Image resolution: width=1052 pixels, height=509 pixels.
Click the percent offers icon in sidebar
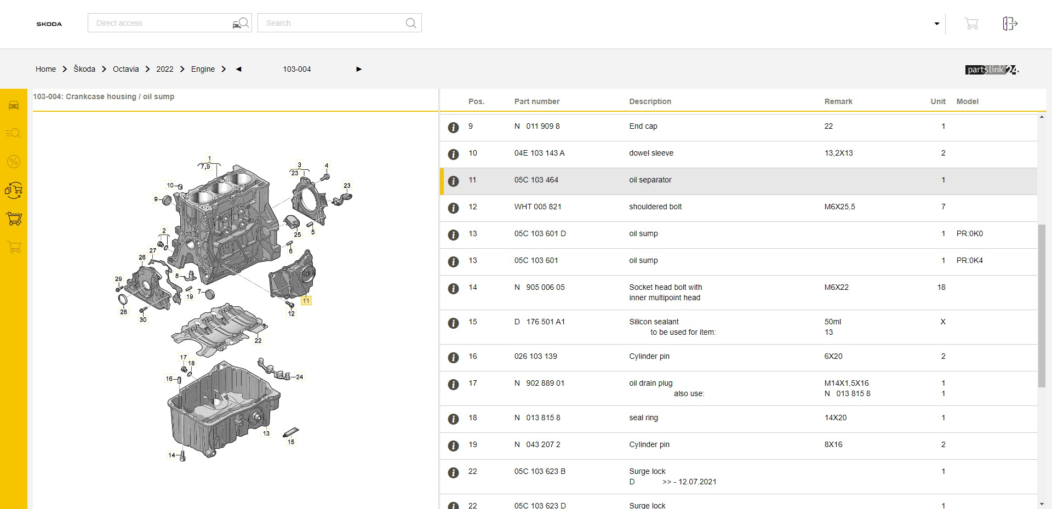point(13,162)
